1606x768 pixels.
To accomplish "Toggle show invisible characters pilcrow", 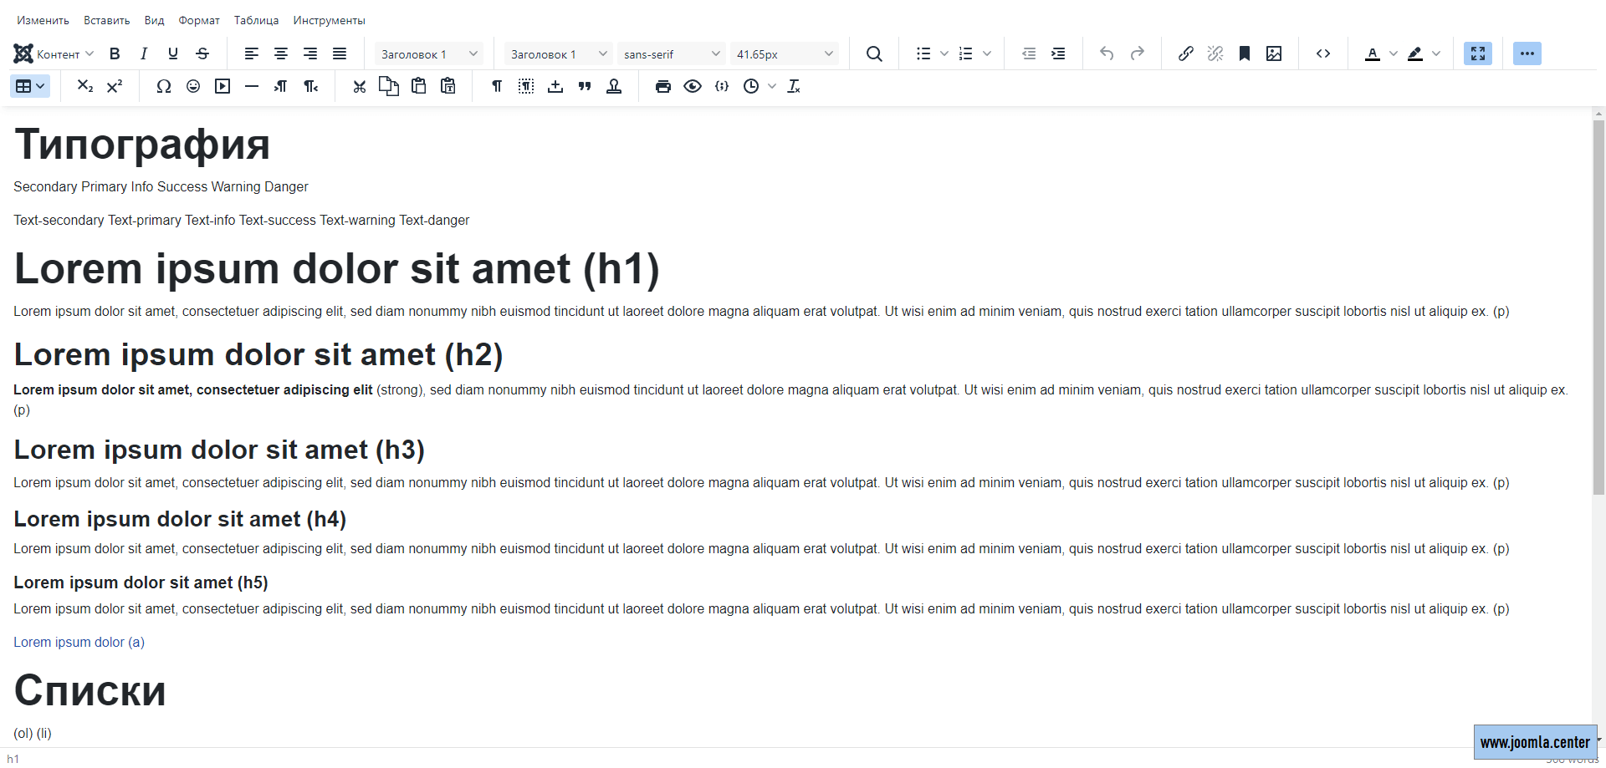I will coord(497,86).
